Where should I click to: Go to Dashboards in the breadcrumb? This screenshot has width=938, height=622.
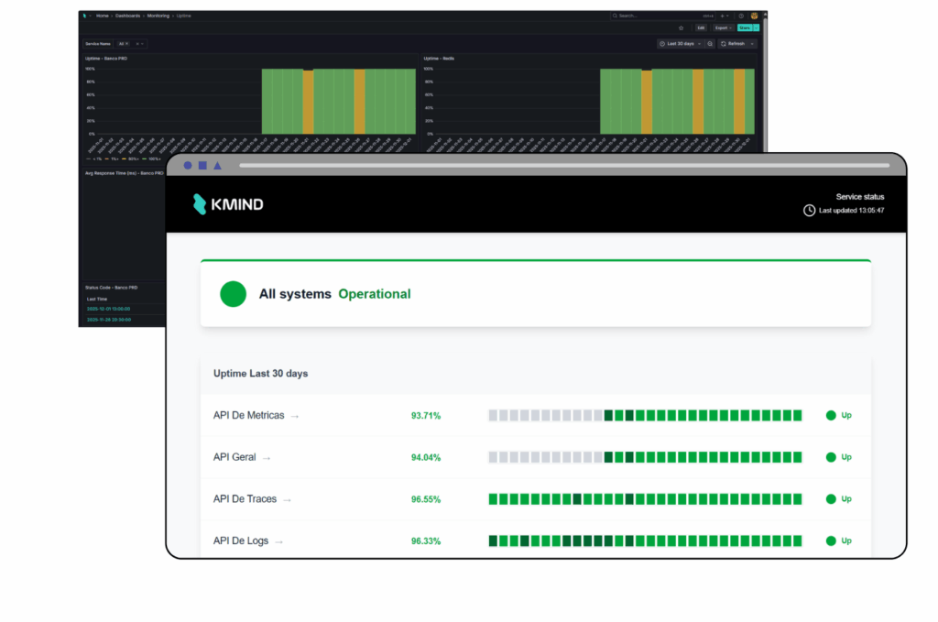pyautogui.click(x=127, y=16)
